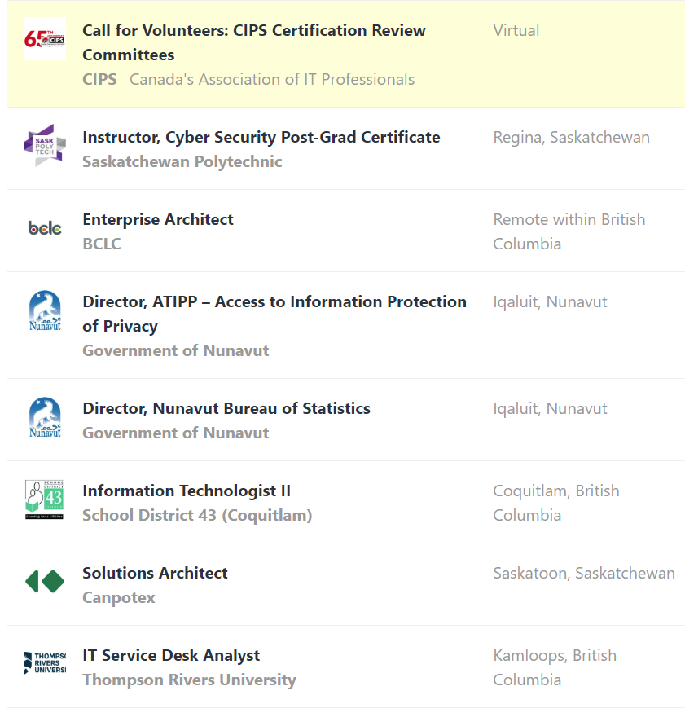
Task: Click Nunavut logo beside ATIPP Director listing
Action: pos(45,310)
